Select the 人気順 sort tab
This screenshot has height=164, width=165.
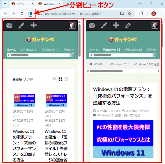coord(29,79)
